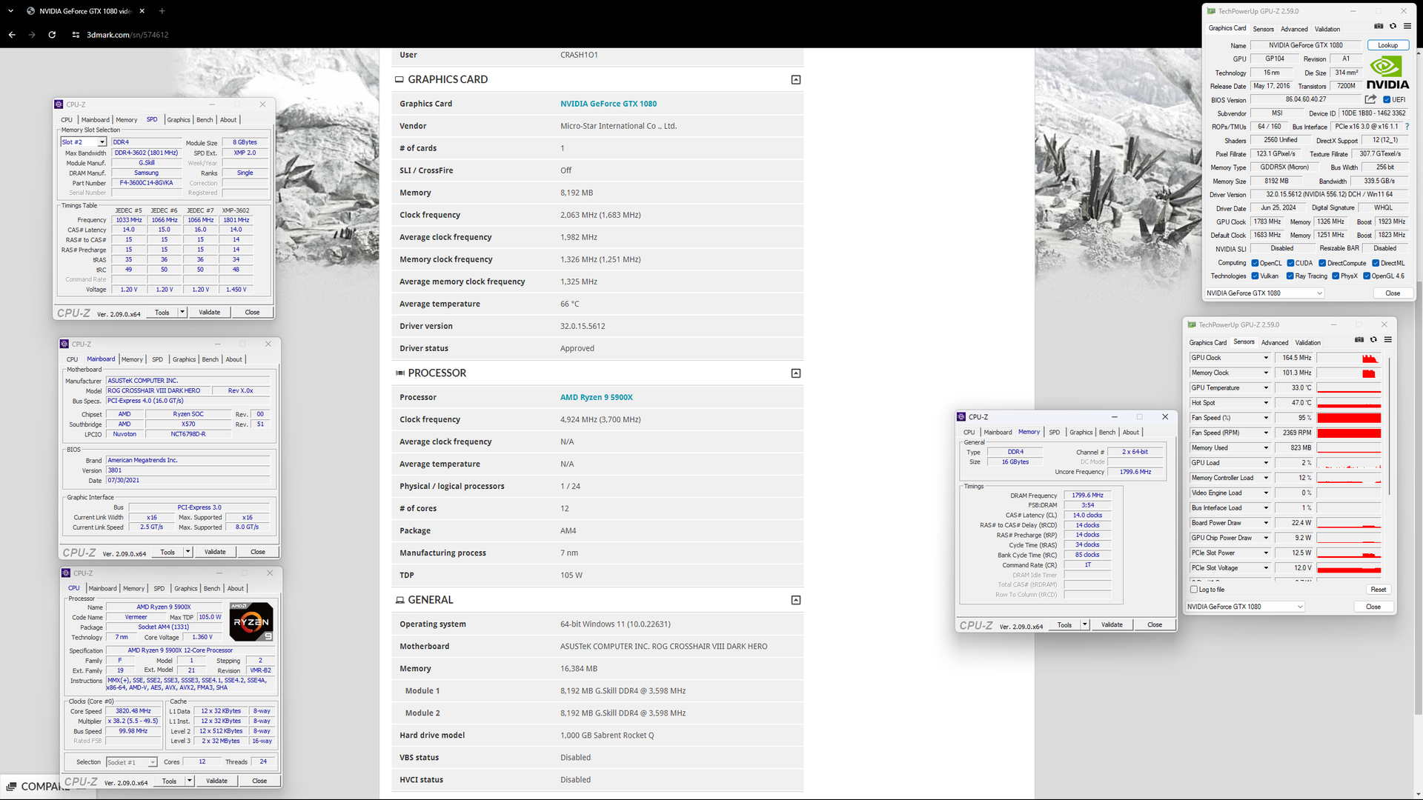Click the Lookup button in GPU-Z

[1387, 45]
